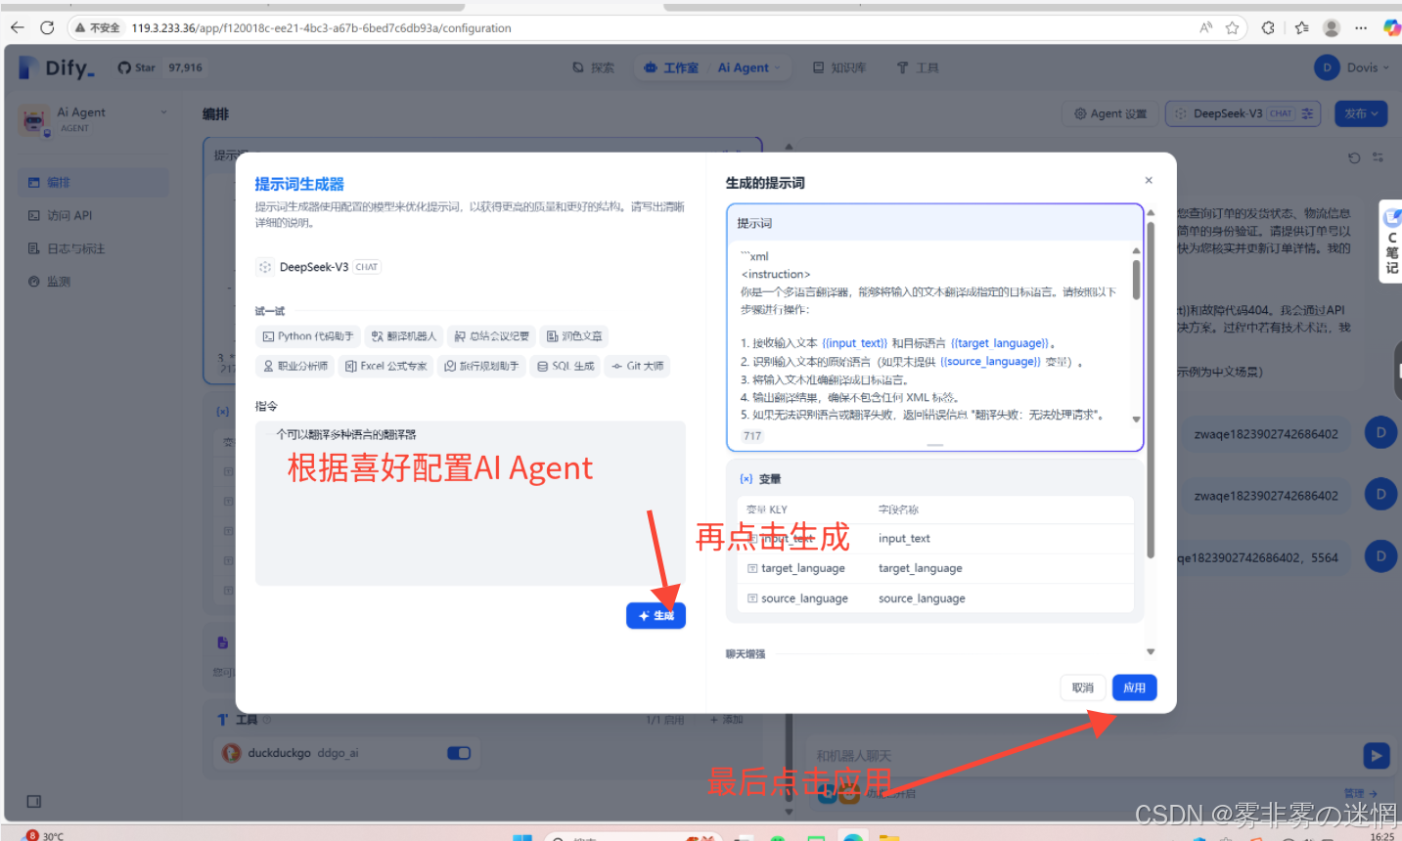Click the Ai Agent robot app icon
The image size is (1402, 841).
(34, 120)
